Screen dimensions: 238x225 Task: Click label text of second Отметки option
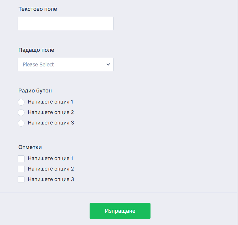pyautogui.click(x=51, y=169)
